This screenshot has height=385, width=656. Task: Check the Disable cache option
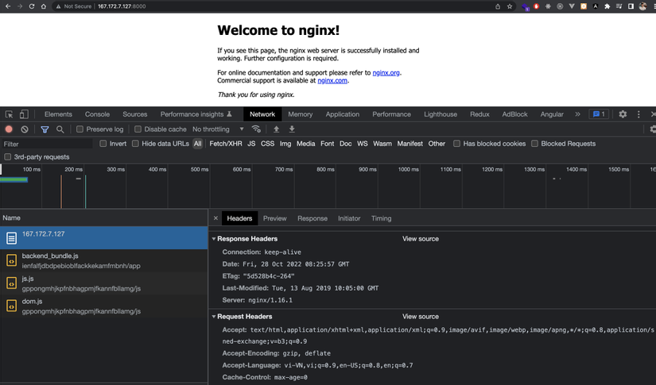click(x=138, y=129)
